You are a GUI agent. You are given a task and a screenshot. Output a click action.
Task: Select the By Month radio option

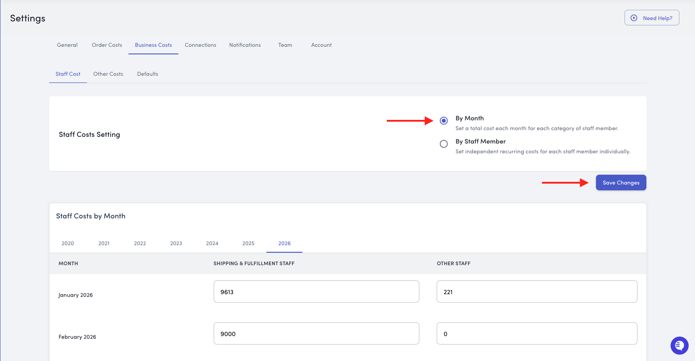pyautogui.click(x=443, y=121)
